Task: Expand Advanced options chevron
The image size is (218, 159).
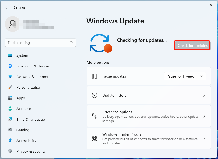Action: tap(204, 116)
